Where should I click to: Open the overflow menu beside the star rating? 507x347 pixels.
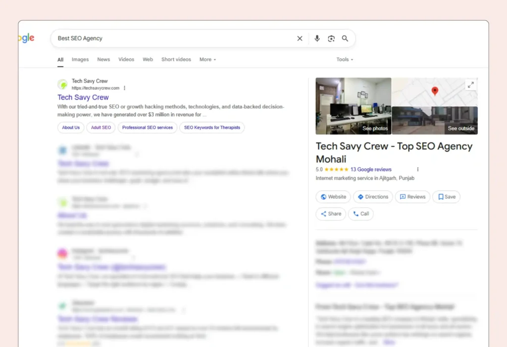click(x=417, y=169)
